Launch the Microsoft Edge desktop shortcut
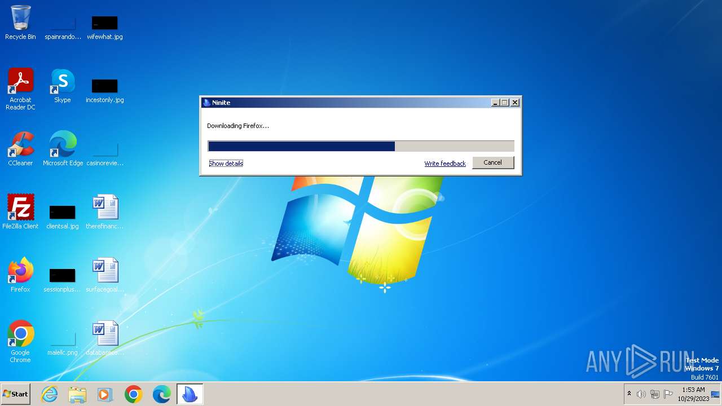The height and width of the screenshot is (406, 722). [x=63, y=149]
